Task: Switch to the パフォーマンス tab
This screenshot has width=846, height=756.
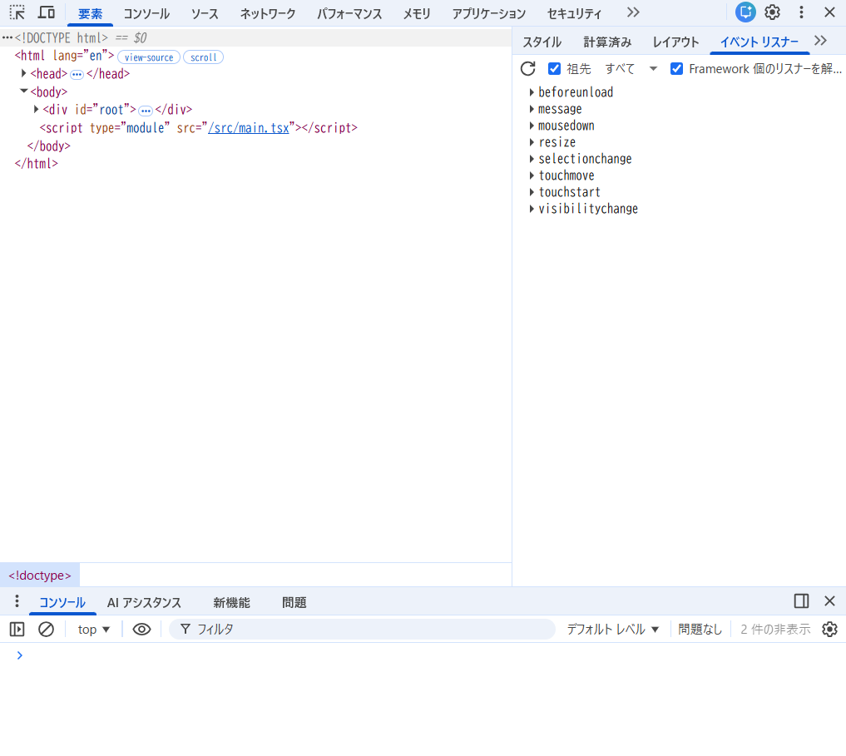Action: coord(349,13)
